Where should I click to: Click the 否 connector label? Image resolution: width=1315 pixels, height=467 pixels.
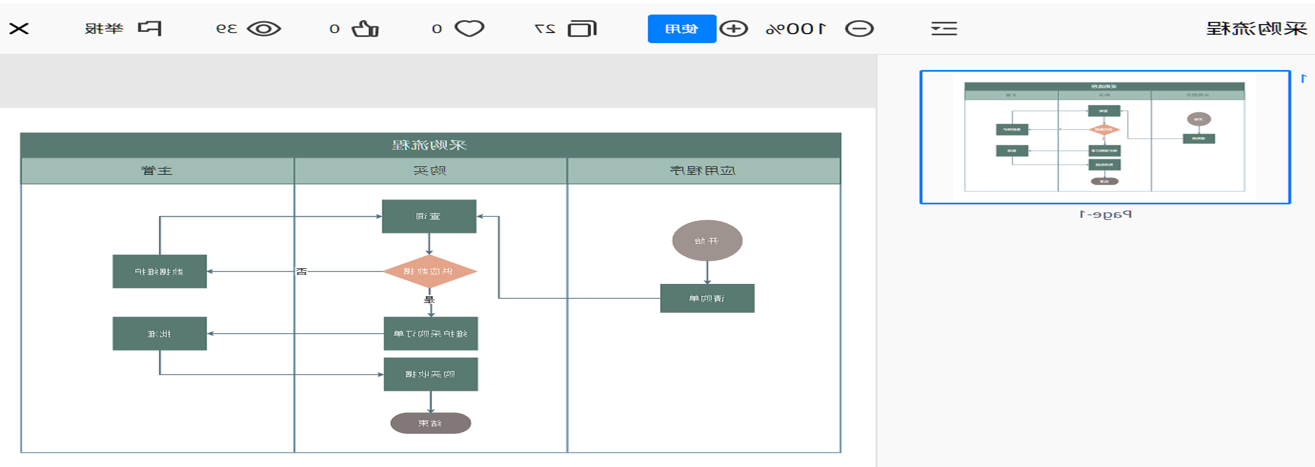tap(302, 272)
